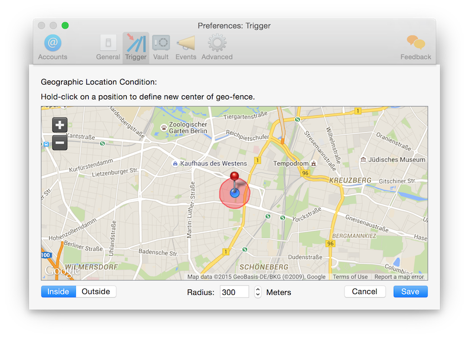The width and height of the screenshot is (469, 338).
Task: Open the map Terms of Use link
Action: point(350,276)
